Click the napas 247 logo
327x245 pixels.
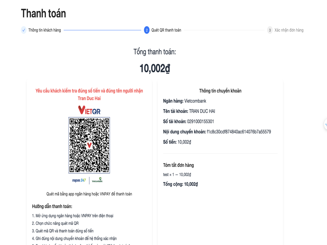click(79, 180)
